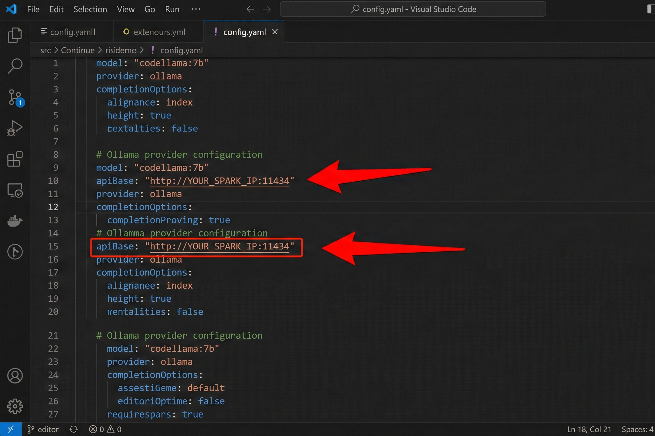This screenshot has height=436, width=655.
Task: Open the Accounts icon in activity bar
Action: point(15,376)
